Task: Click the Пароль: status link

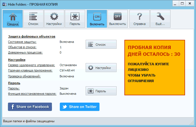Action: click(x=14, y=88)
